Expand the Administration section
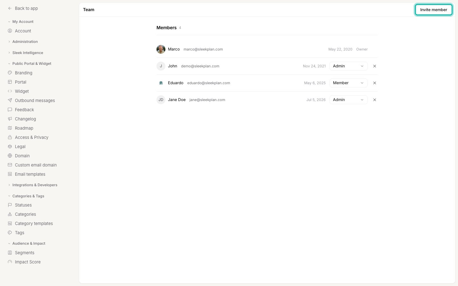Image resolution: width=458 pixels, height=286 pixels. click(x=23, y=42)
